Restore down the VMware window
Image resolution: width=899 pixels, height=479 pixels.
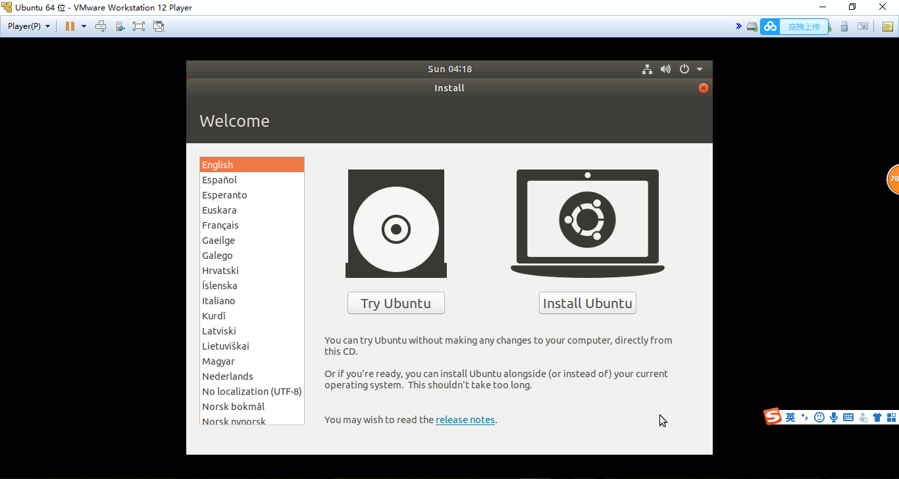pyautogui.click(x=852, y=7)
